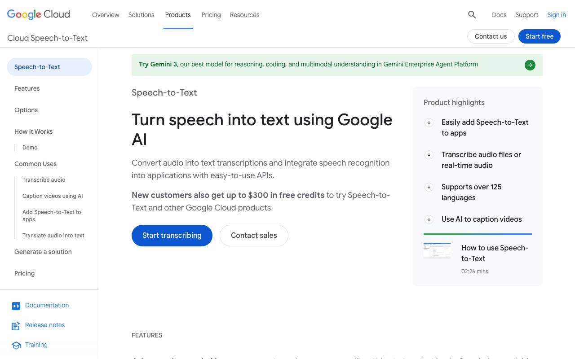Open Demo sidebar sub-item
The height and width of the screenshot is (359, 575).
click(30, 147)
